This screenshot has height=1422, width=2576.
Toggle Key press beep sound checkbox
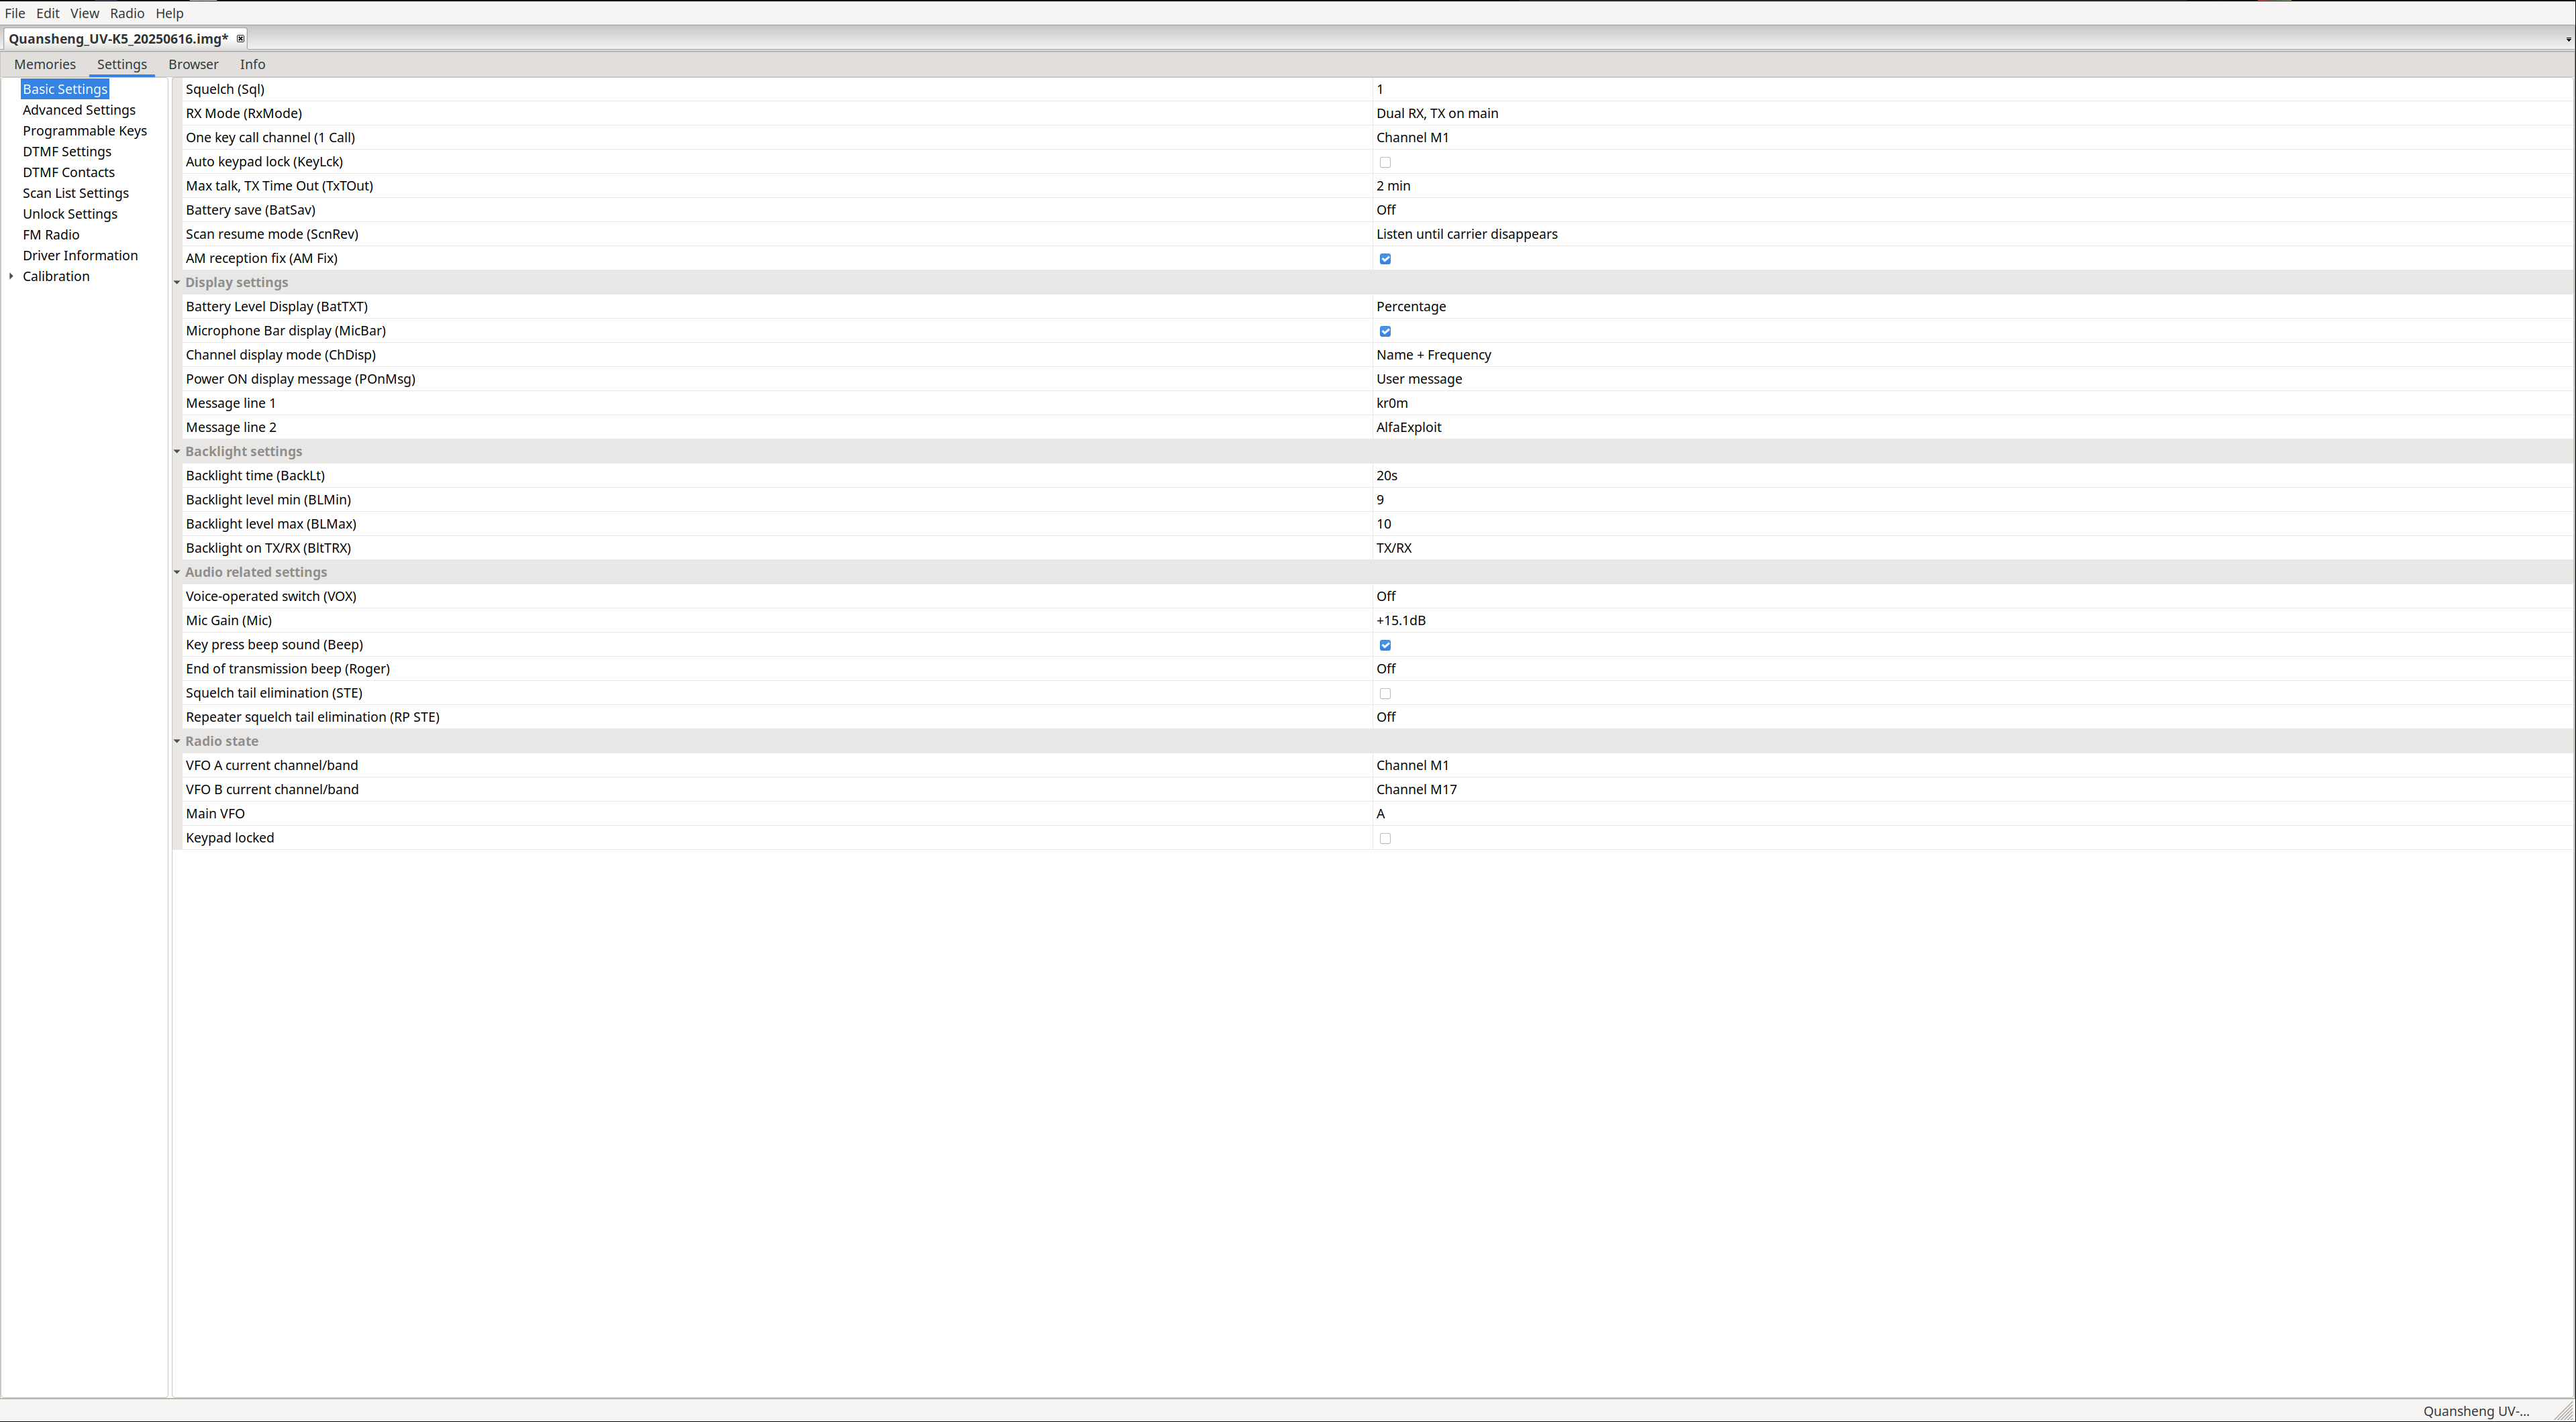click(1385, 645)
